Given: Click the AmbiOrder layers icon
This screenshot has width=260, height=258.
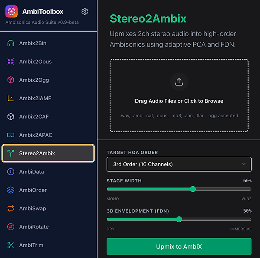Looking at the screenshot, I should pyautogui.click(x=11, y=190).
